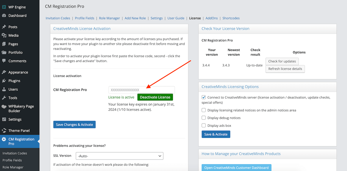The image size is (347, 171).
Task: Click the Dashboard gauge icon
Action: tap(4, 16)
